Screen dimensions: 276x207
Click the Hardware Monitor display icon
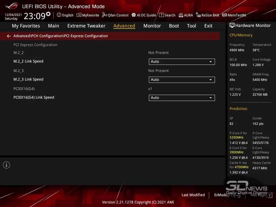coord(232,26)
